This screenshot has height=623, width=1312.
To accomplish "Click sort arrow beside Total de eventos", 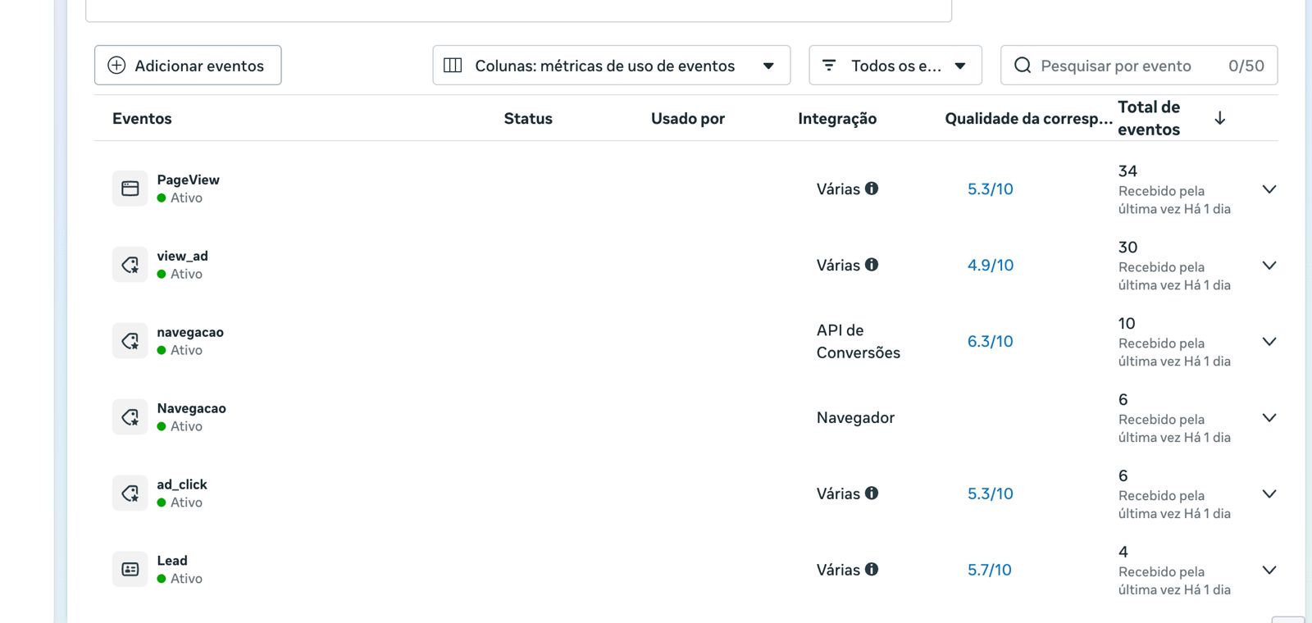I will (1220, 118).
